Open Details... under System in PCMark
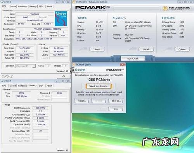194x153 pixels. tap(146, 49)
